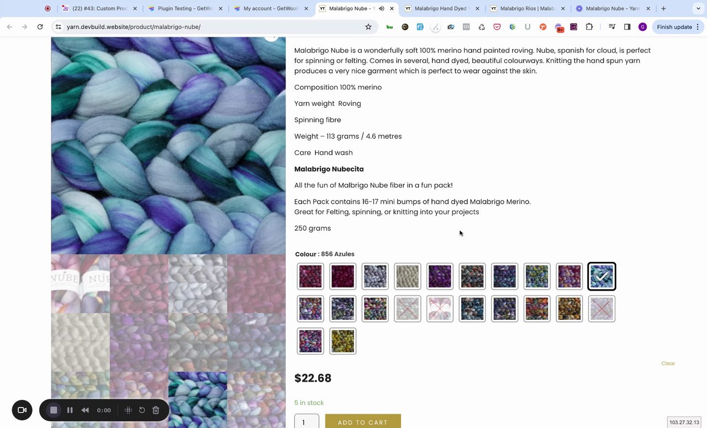This screenshot has width=707, height=428.
Task: Go back to the previous page
Action: 9,27
